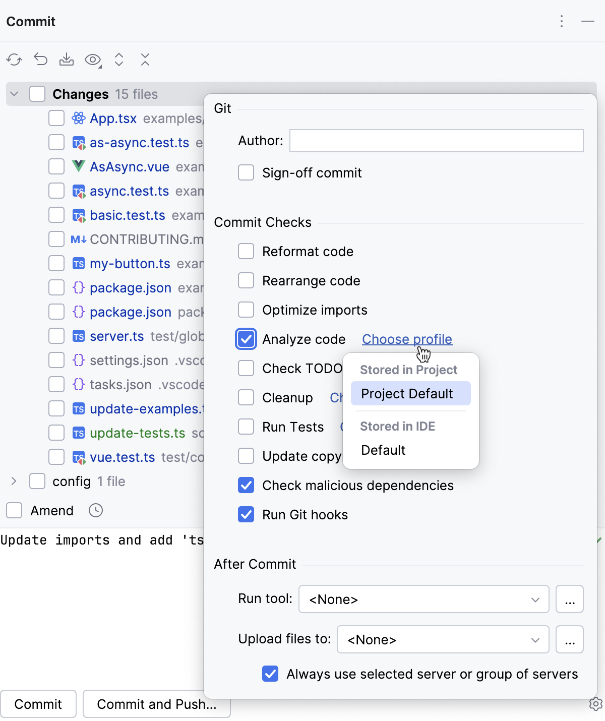Collapse all groups in the file tree
The width and height of the screenshot is (605, 721).
pyautogui.click(x=145, y=59)
